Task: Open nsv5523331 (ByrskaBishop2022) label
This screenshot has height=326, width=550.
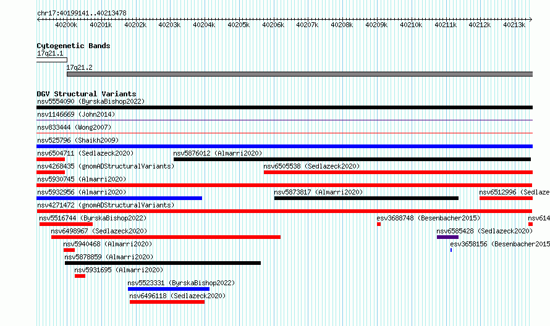Action: [x=181, y=283]
